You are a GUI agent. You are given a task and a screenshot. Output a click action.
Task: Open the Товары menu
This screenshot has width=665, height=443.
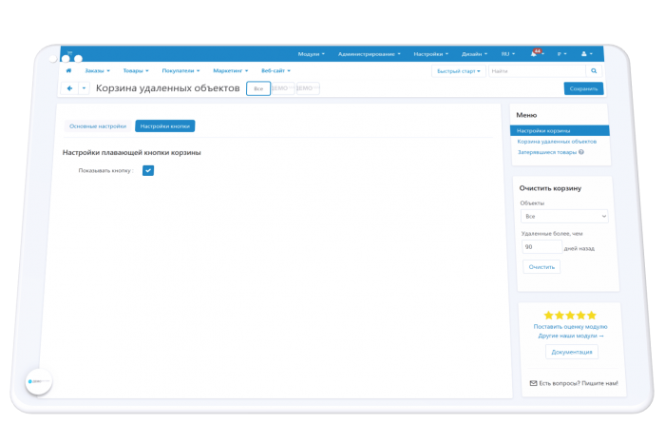(x=136, y=70)
